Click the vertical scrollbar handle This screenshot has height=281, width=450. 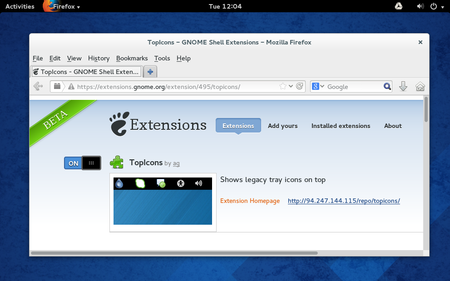pos(426,109)
